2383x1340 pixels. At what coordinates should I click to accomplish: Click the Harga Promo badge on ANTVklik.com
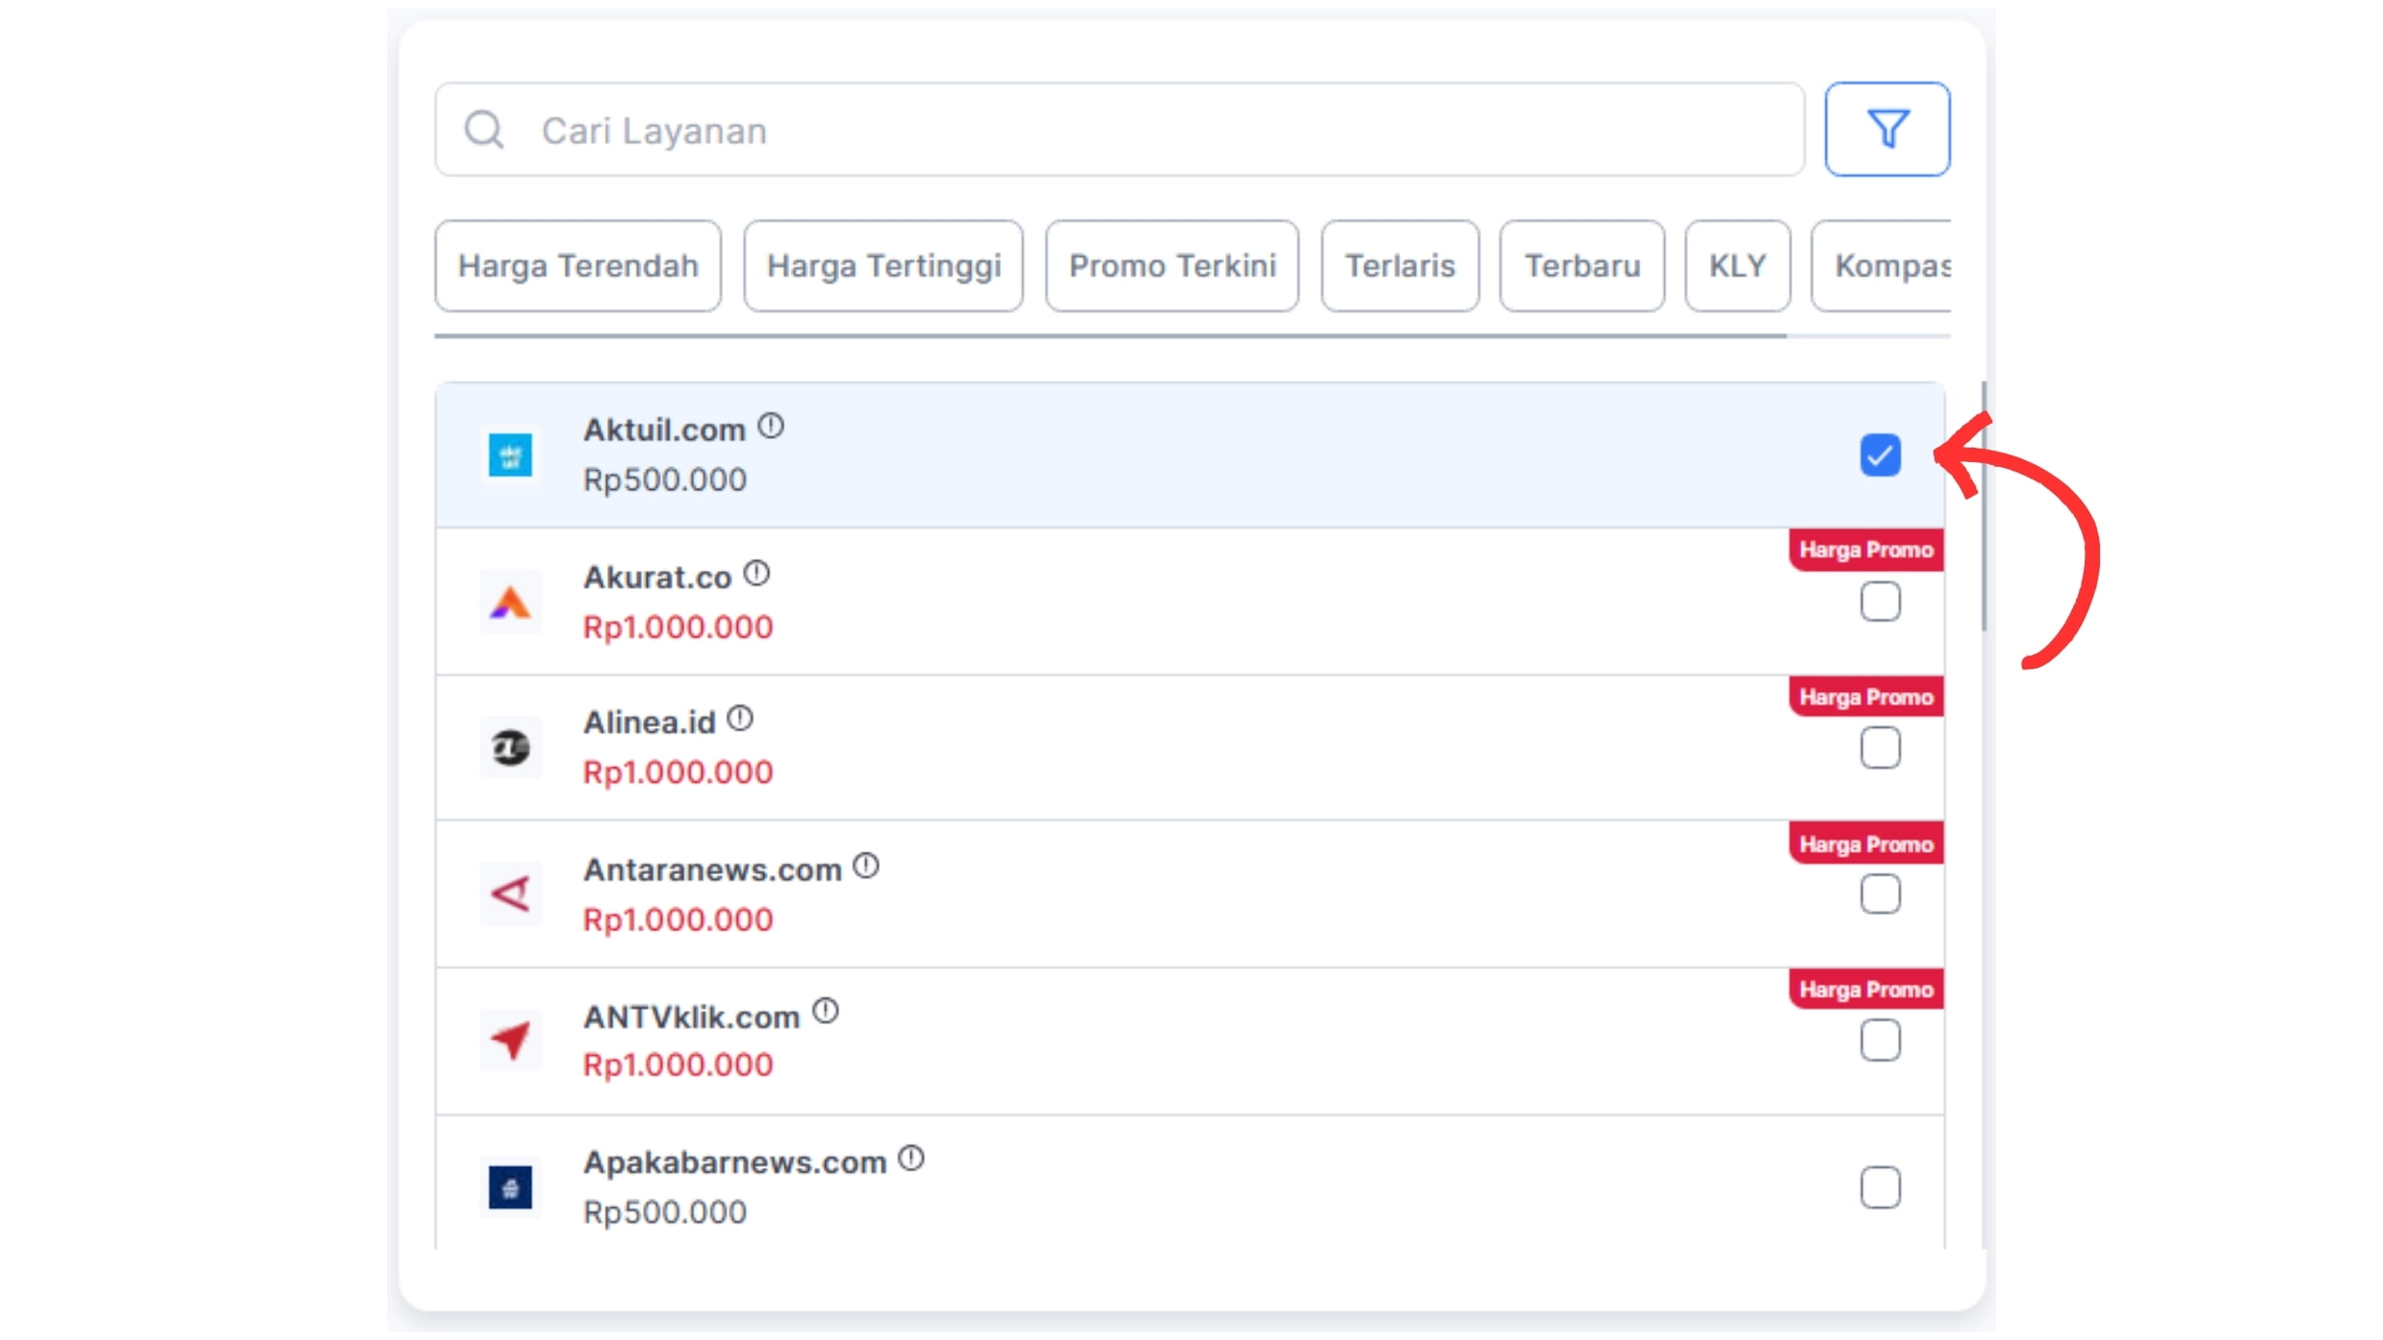point(1866,989)
